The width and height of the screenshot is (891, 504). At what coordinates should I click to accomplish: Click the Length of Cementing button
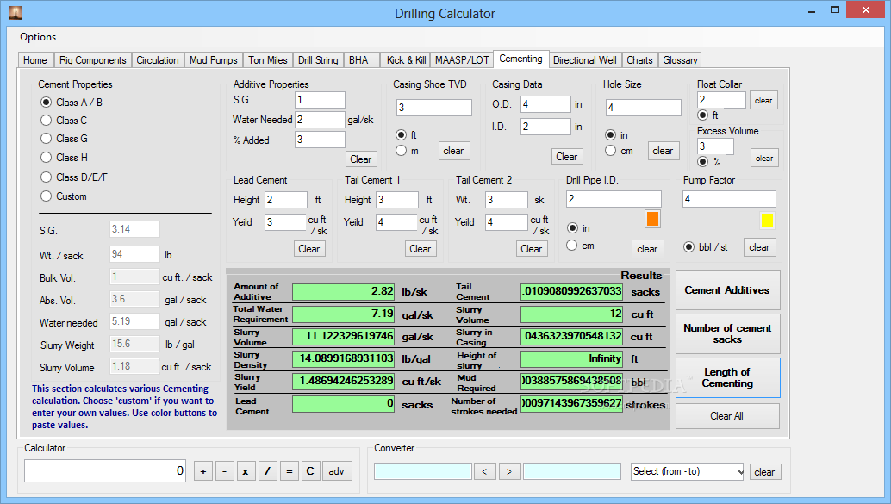(727, 377)
